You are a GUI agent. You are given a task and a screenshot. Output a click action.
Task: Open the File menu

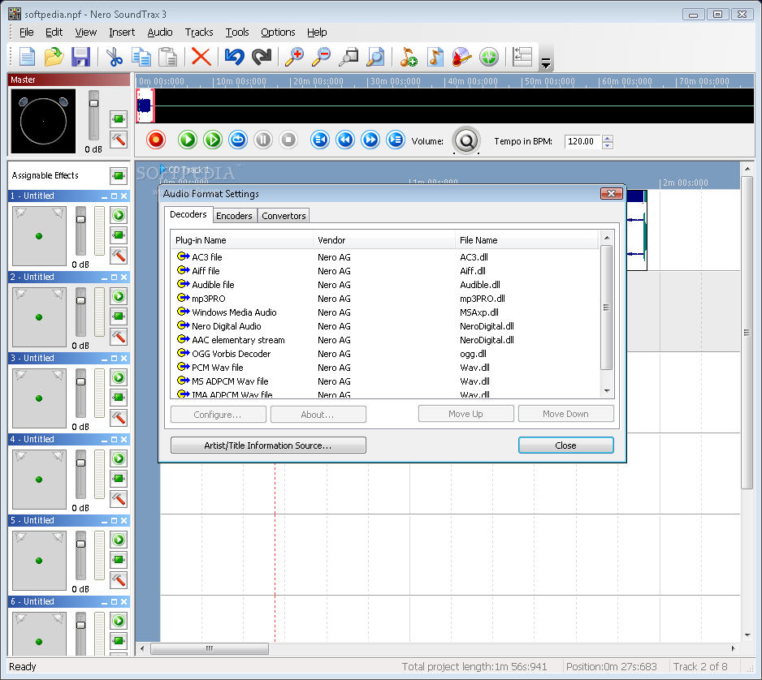(x=26, y=32)
